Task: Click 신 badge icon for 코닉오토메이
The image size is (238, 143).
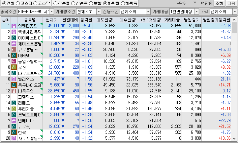Action: pos(14,114)
